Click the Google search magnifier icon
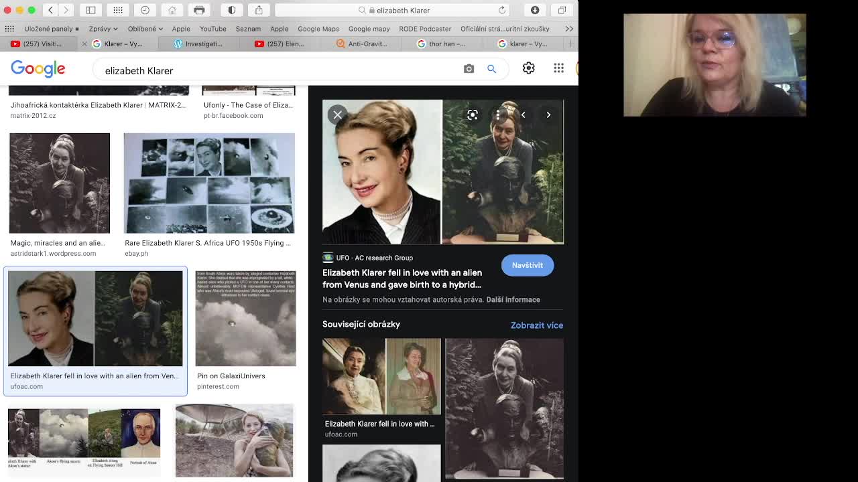The image size is (858, 482). pyautogui.click(x=491, y=68)
